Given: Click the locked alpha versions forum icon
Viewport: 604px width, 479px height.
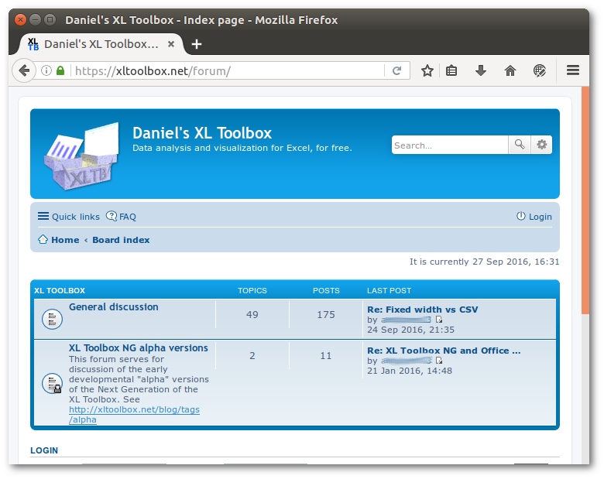Looking at the screenshot, I should [52, 384].
